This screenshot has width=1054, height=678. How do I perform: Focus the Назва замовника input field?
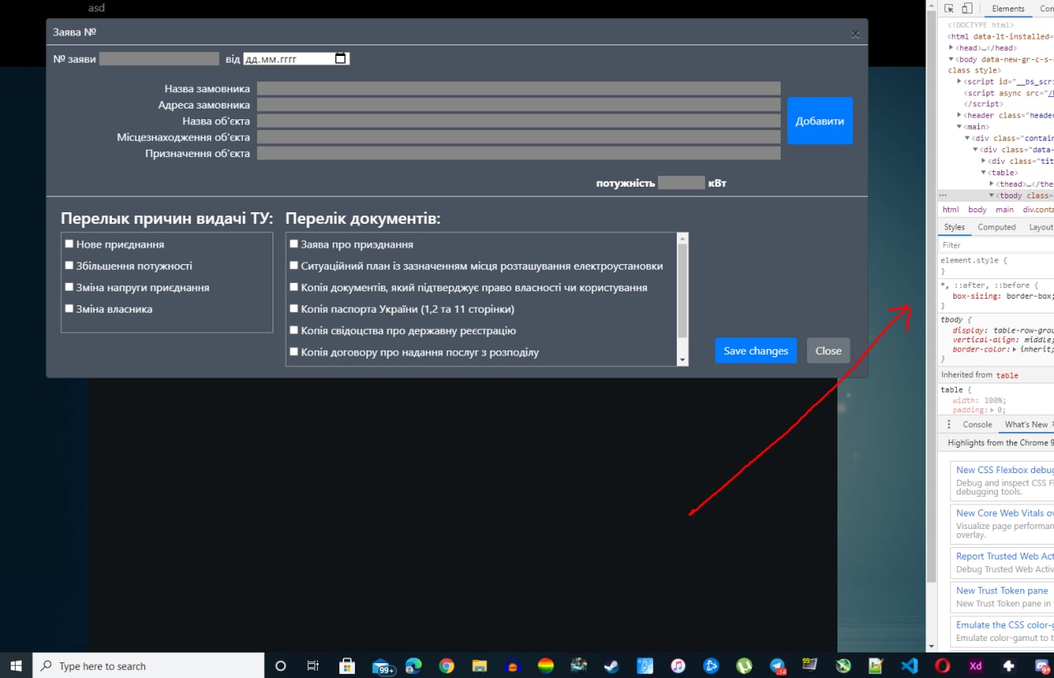coord(519,88)
